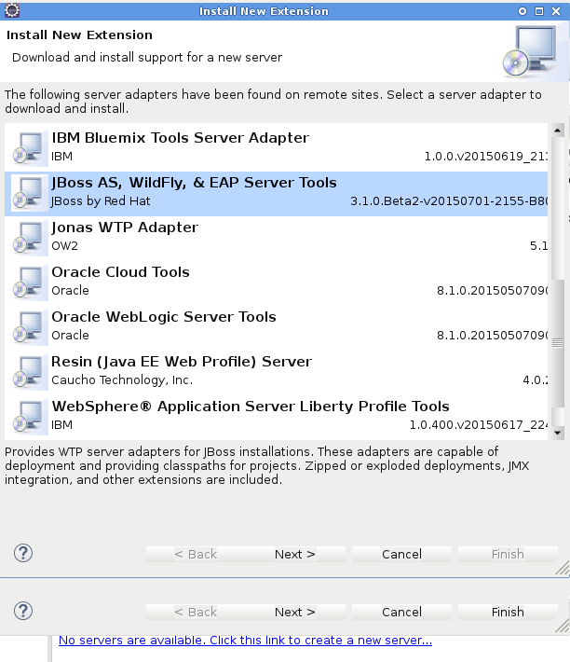Select JBoss AS, WildFly, & EAP Server Tools

[x=194, y=183]
